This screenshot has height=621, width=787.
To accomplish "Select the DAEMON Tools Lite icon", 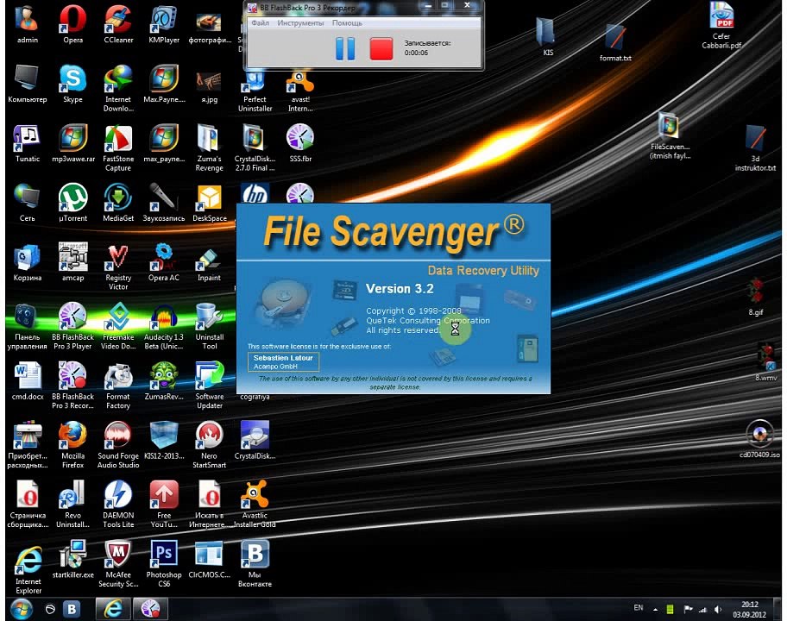I will click(x=118, y=504).
